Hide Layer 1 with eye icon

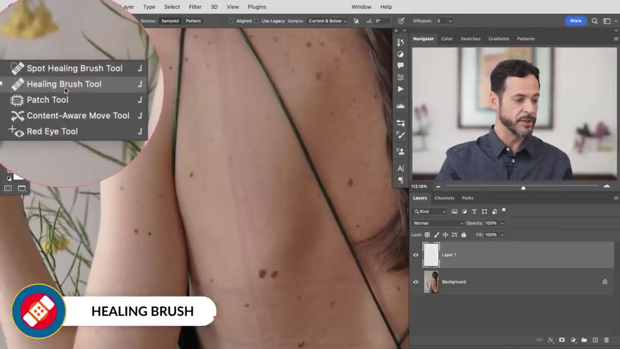pyautogui.click(x=416, y=255)
